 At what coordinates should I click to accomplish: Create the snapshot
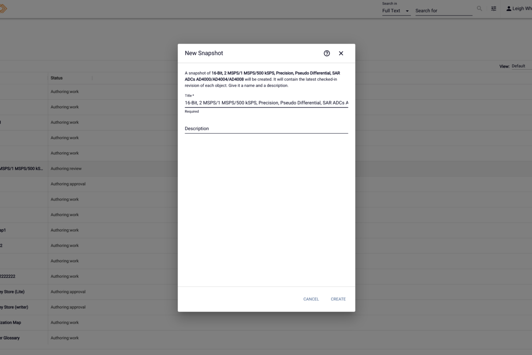tap(338, 299)
